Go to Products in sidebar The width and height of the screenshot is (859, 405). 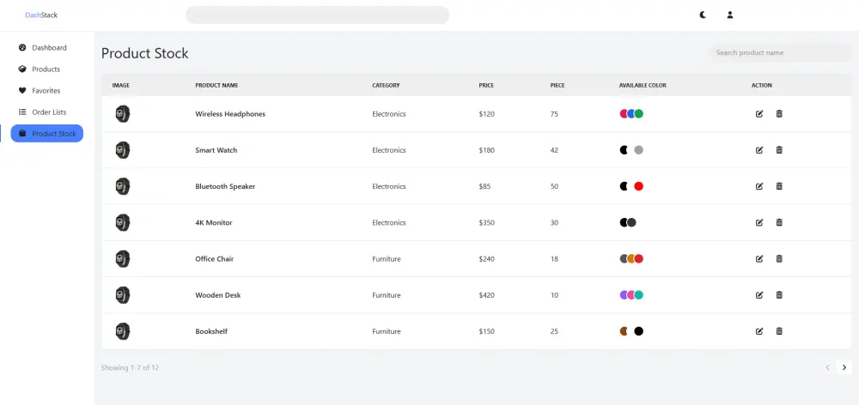[x=46, y=70]
